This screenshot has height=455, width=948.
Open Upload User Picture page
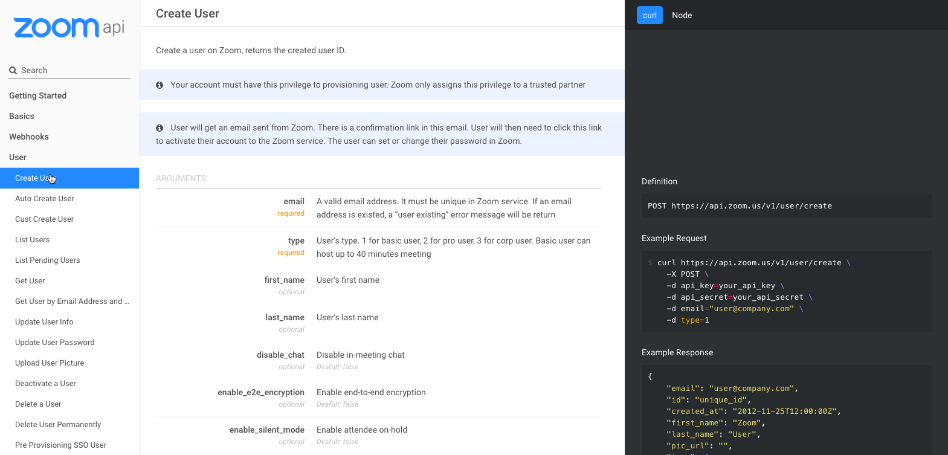click(x=50, y=363)
